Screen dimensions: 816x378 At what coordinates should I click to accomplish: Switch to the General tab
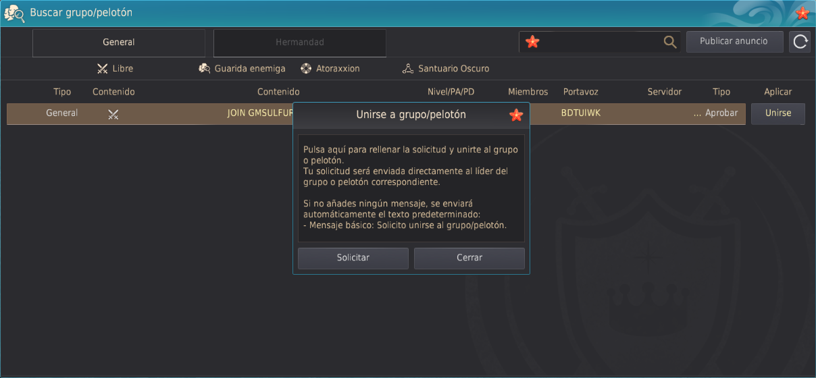point(119,43)
